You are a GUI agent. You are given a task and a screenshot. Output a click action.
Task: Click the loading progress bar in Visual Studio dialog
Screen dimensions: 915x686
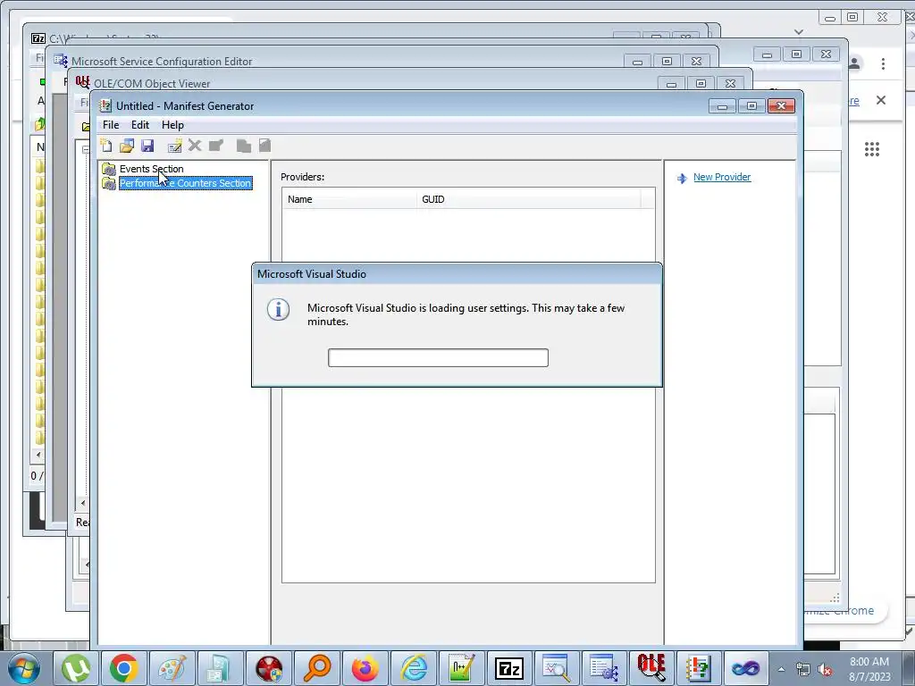point(438,357)
